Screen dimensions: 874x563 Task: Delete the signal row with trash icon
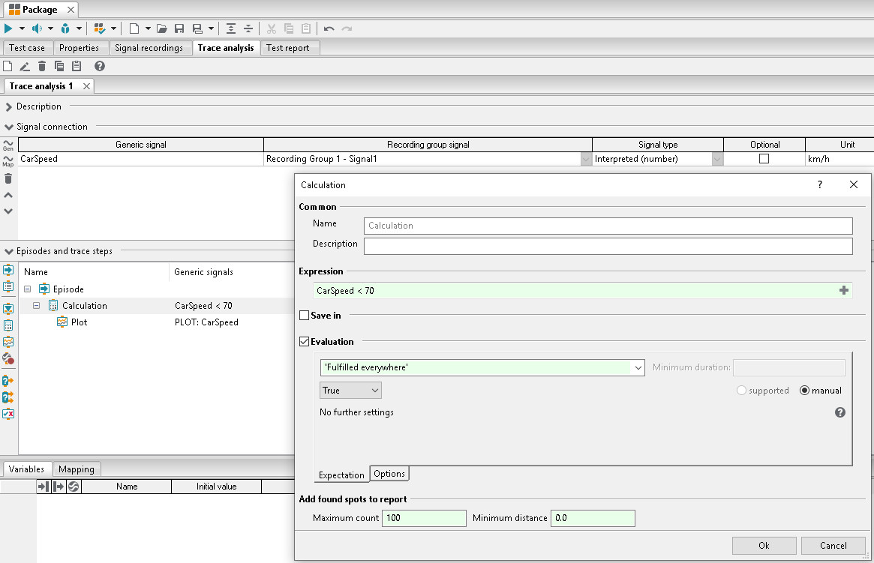[x=8, y=178]
